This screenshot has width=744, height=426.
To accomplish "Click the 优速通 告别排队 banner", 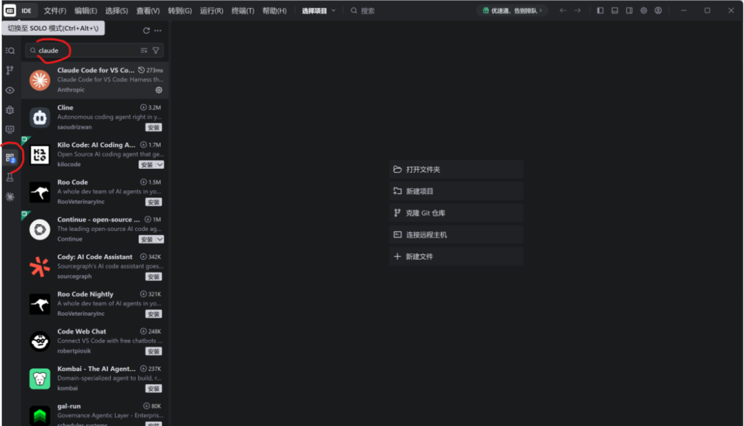I will [512, 10].
